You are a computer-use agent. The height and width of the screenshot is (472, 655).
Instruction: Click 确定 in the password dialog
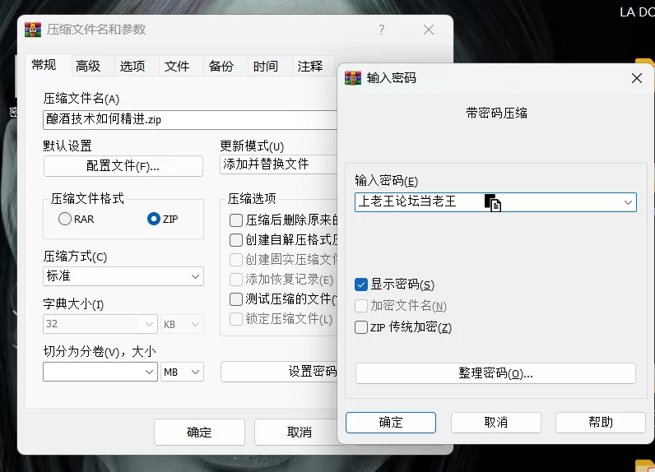pyautogui.click(x=391, y=423)
